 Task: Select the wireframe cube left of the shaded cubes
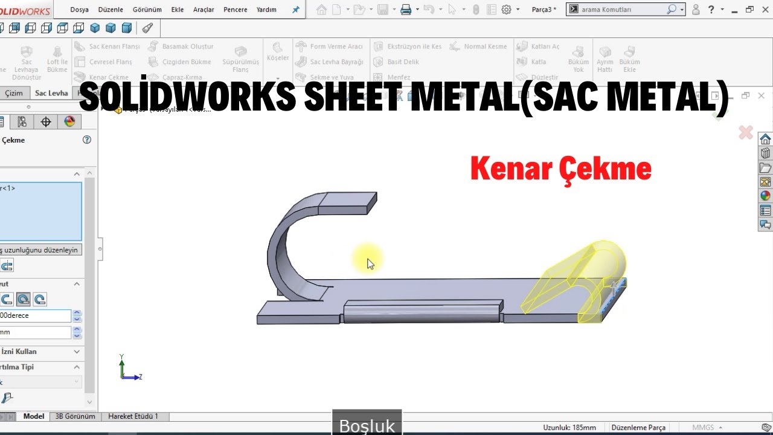(79, 28)
